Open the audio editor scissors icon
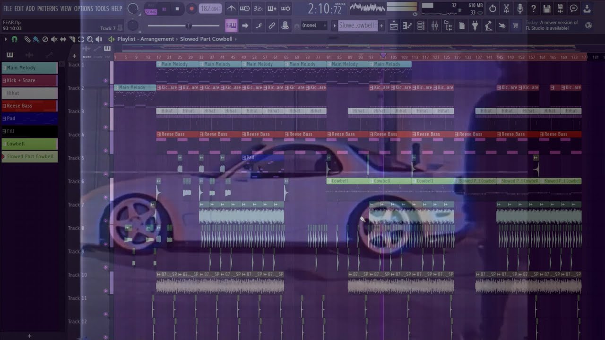Viewport: 605px width, 340px height. [506, 8]
